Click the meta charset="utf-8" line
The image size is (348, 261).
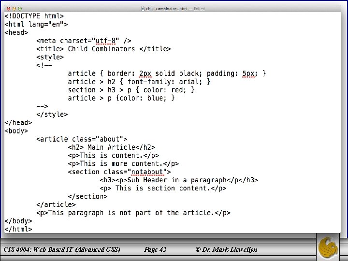pyautogui.click(x=84, y=41)
